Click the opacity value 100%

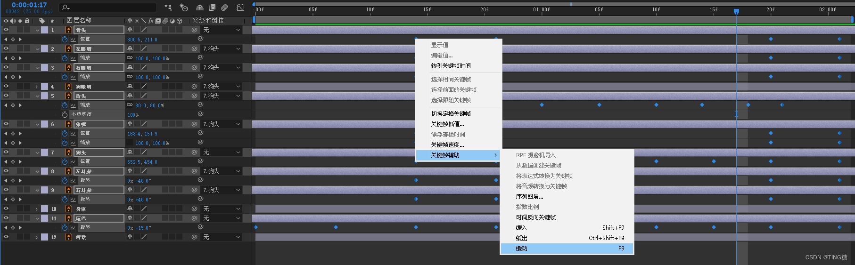point(133,115)
